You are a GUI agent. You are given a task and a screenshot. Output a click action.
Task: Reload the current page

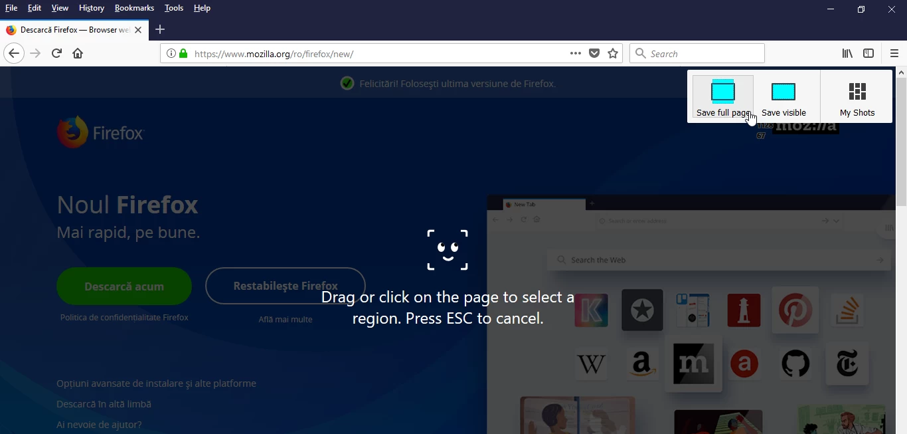56,53
